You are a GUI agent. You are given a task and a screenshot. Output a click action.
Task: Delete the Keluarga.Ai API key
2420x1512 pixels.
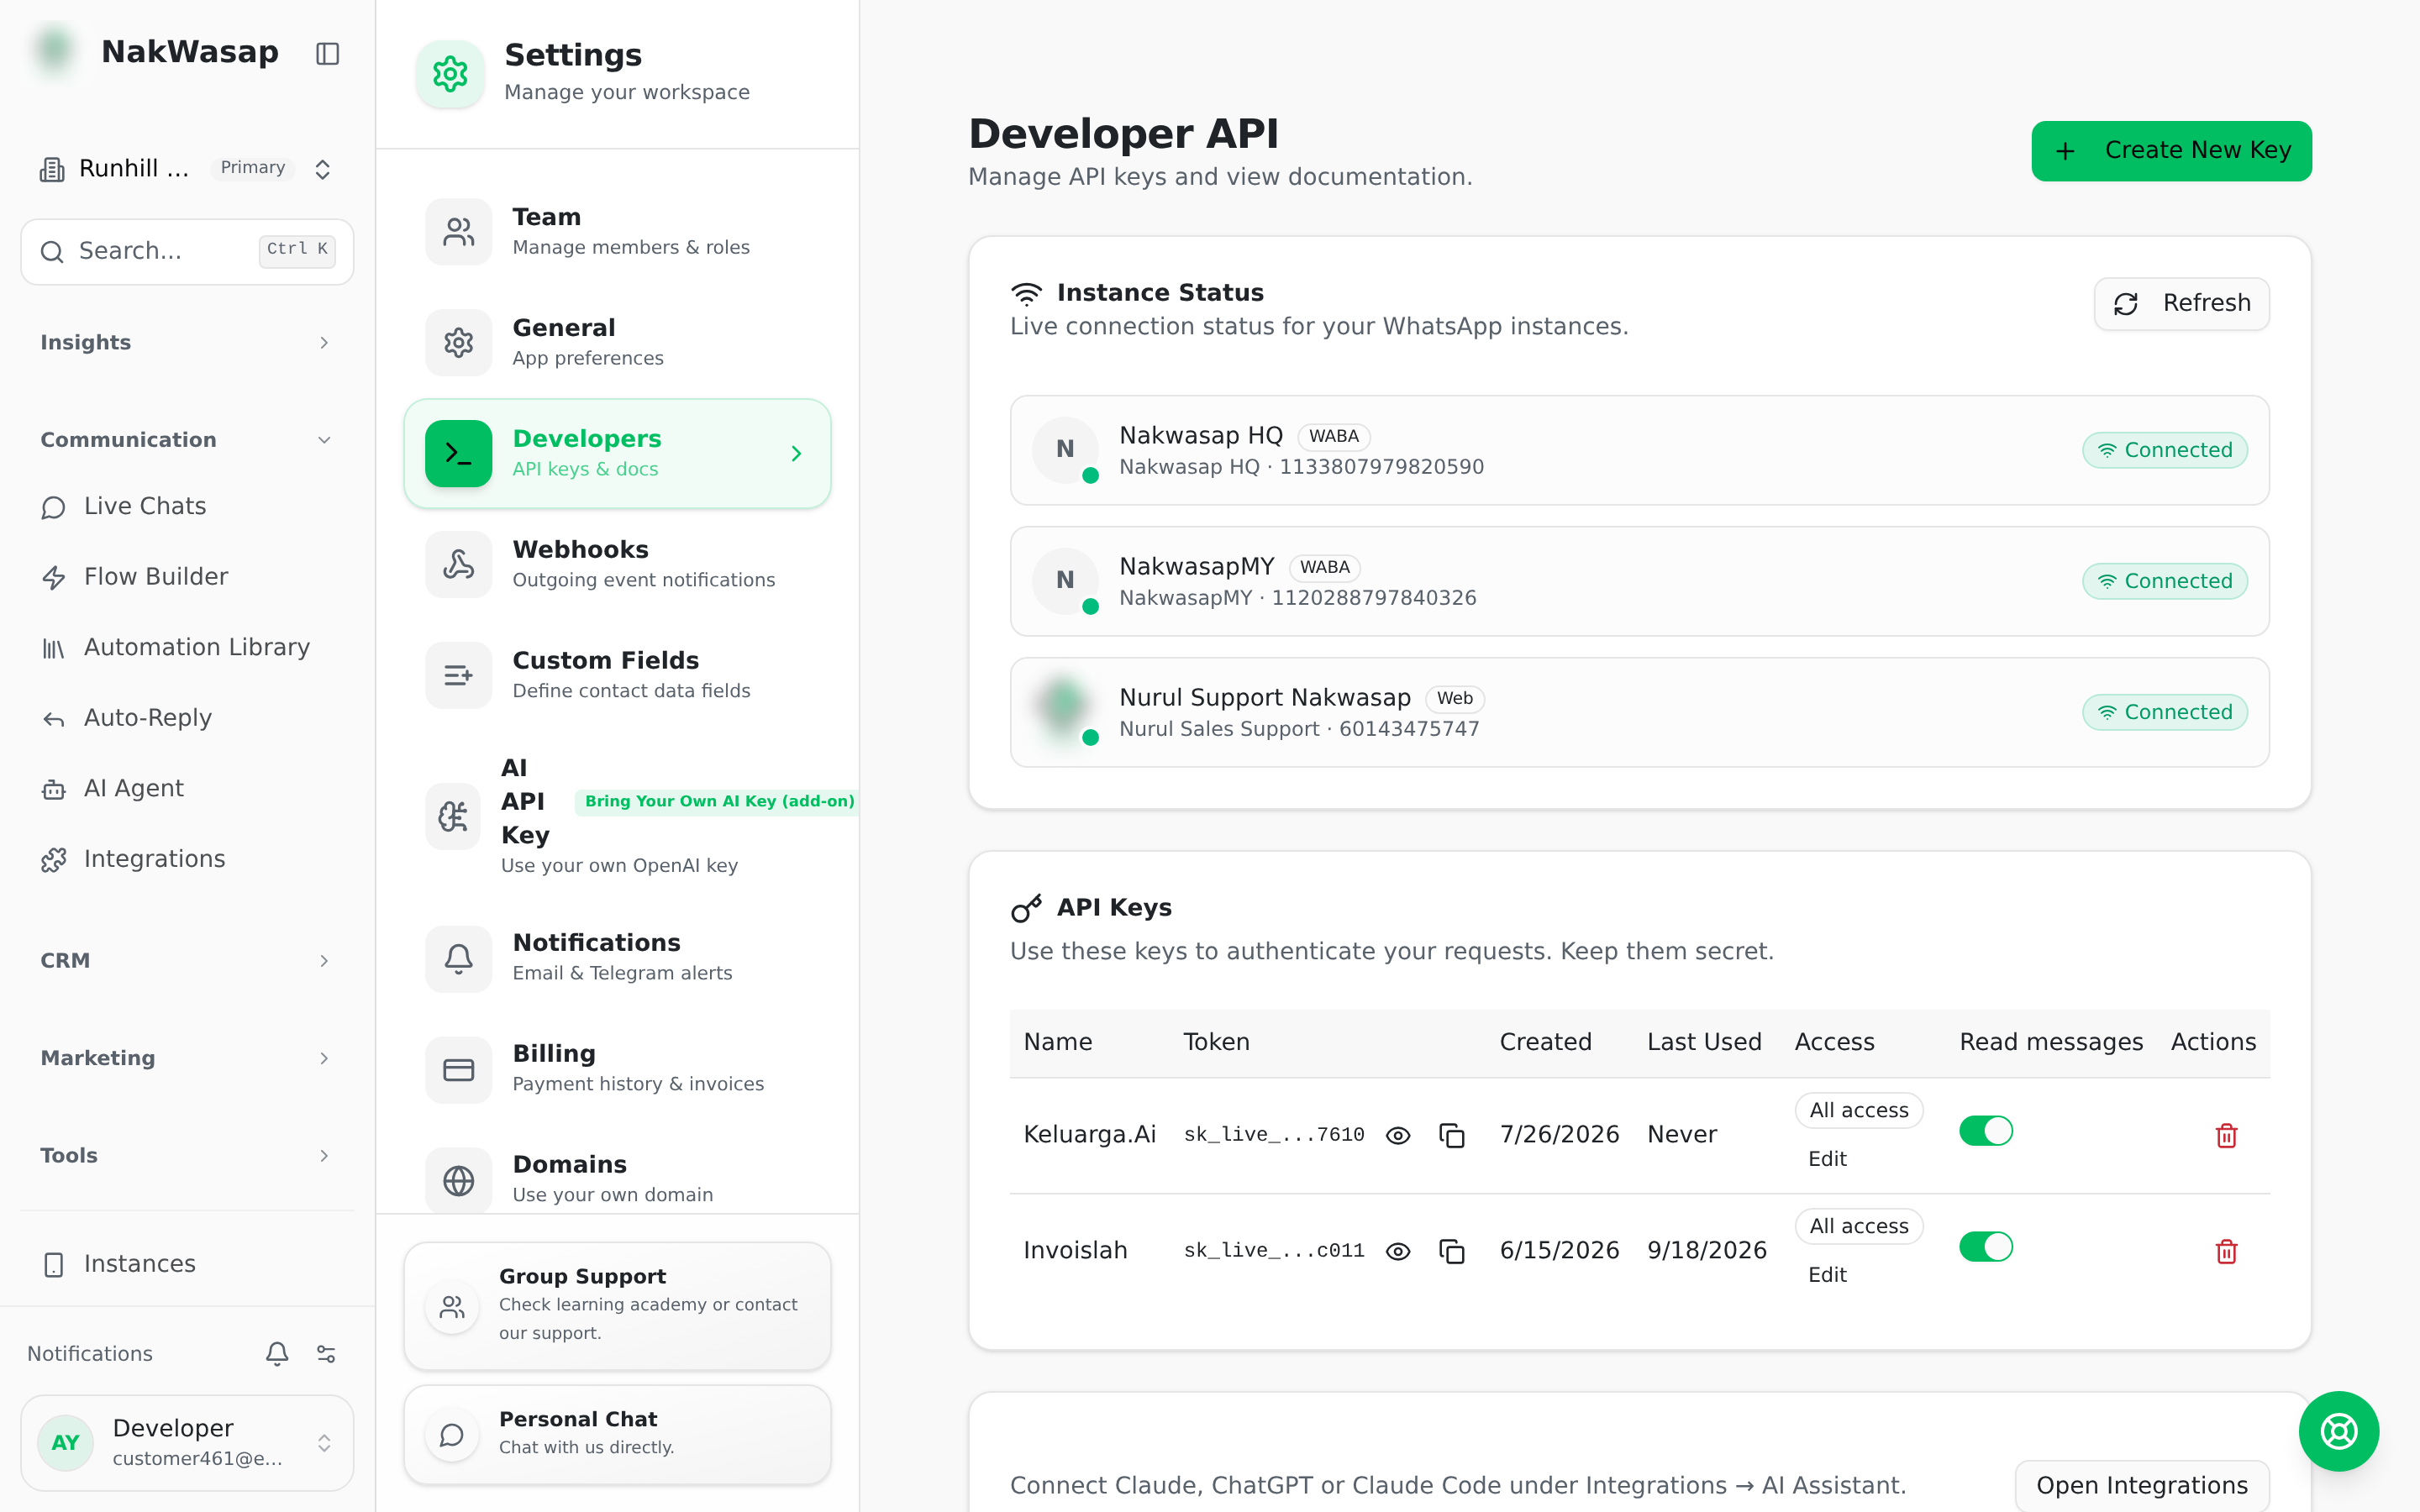[x=2226, y=1135]
